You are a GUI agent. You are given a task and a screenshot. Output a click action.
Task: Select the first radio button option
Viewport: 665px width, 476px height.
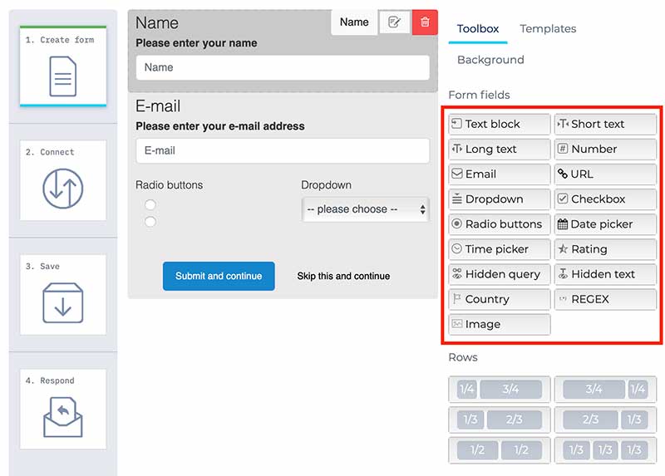[x=150, y=204]
